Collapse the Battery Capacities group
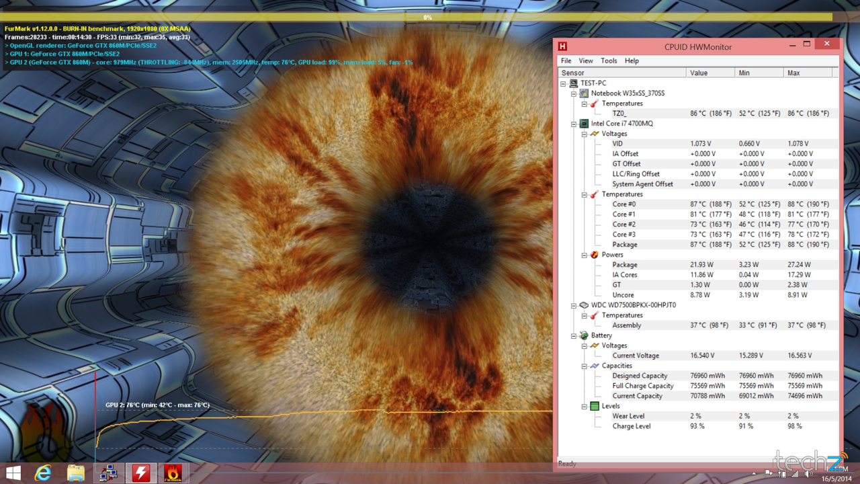860x484 pixels. click(585, 366)
